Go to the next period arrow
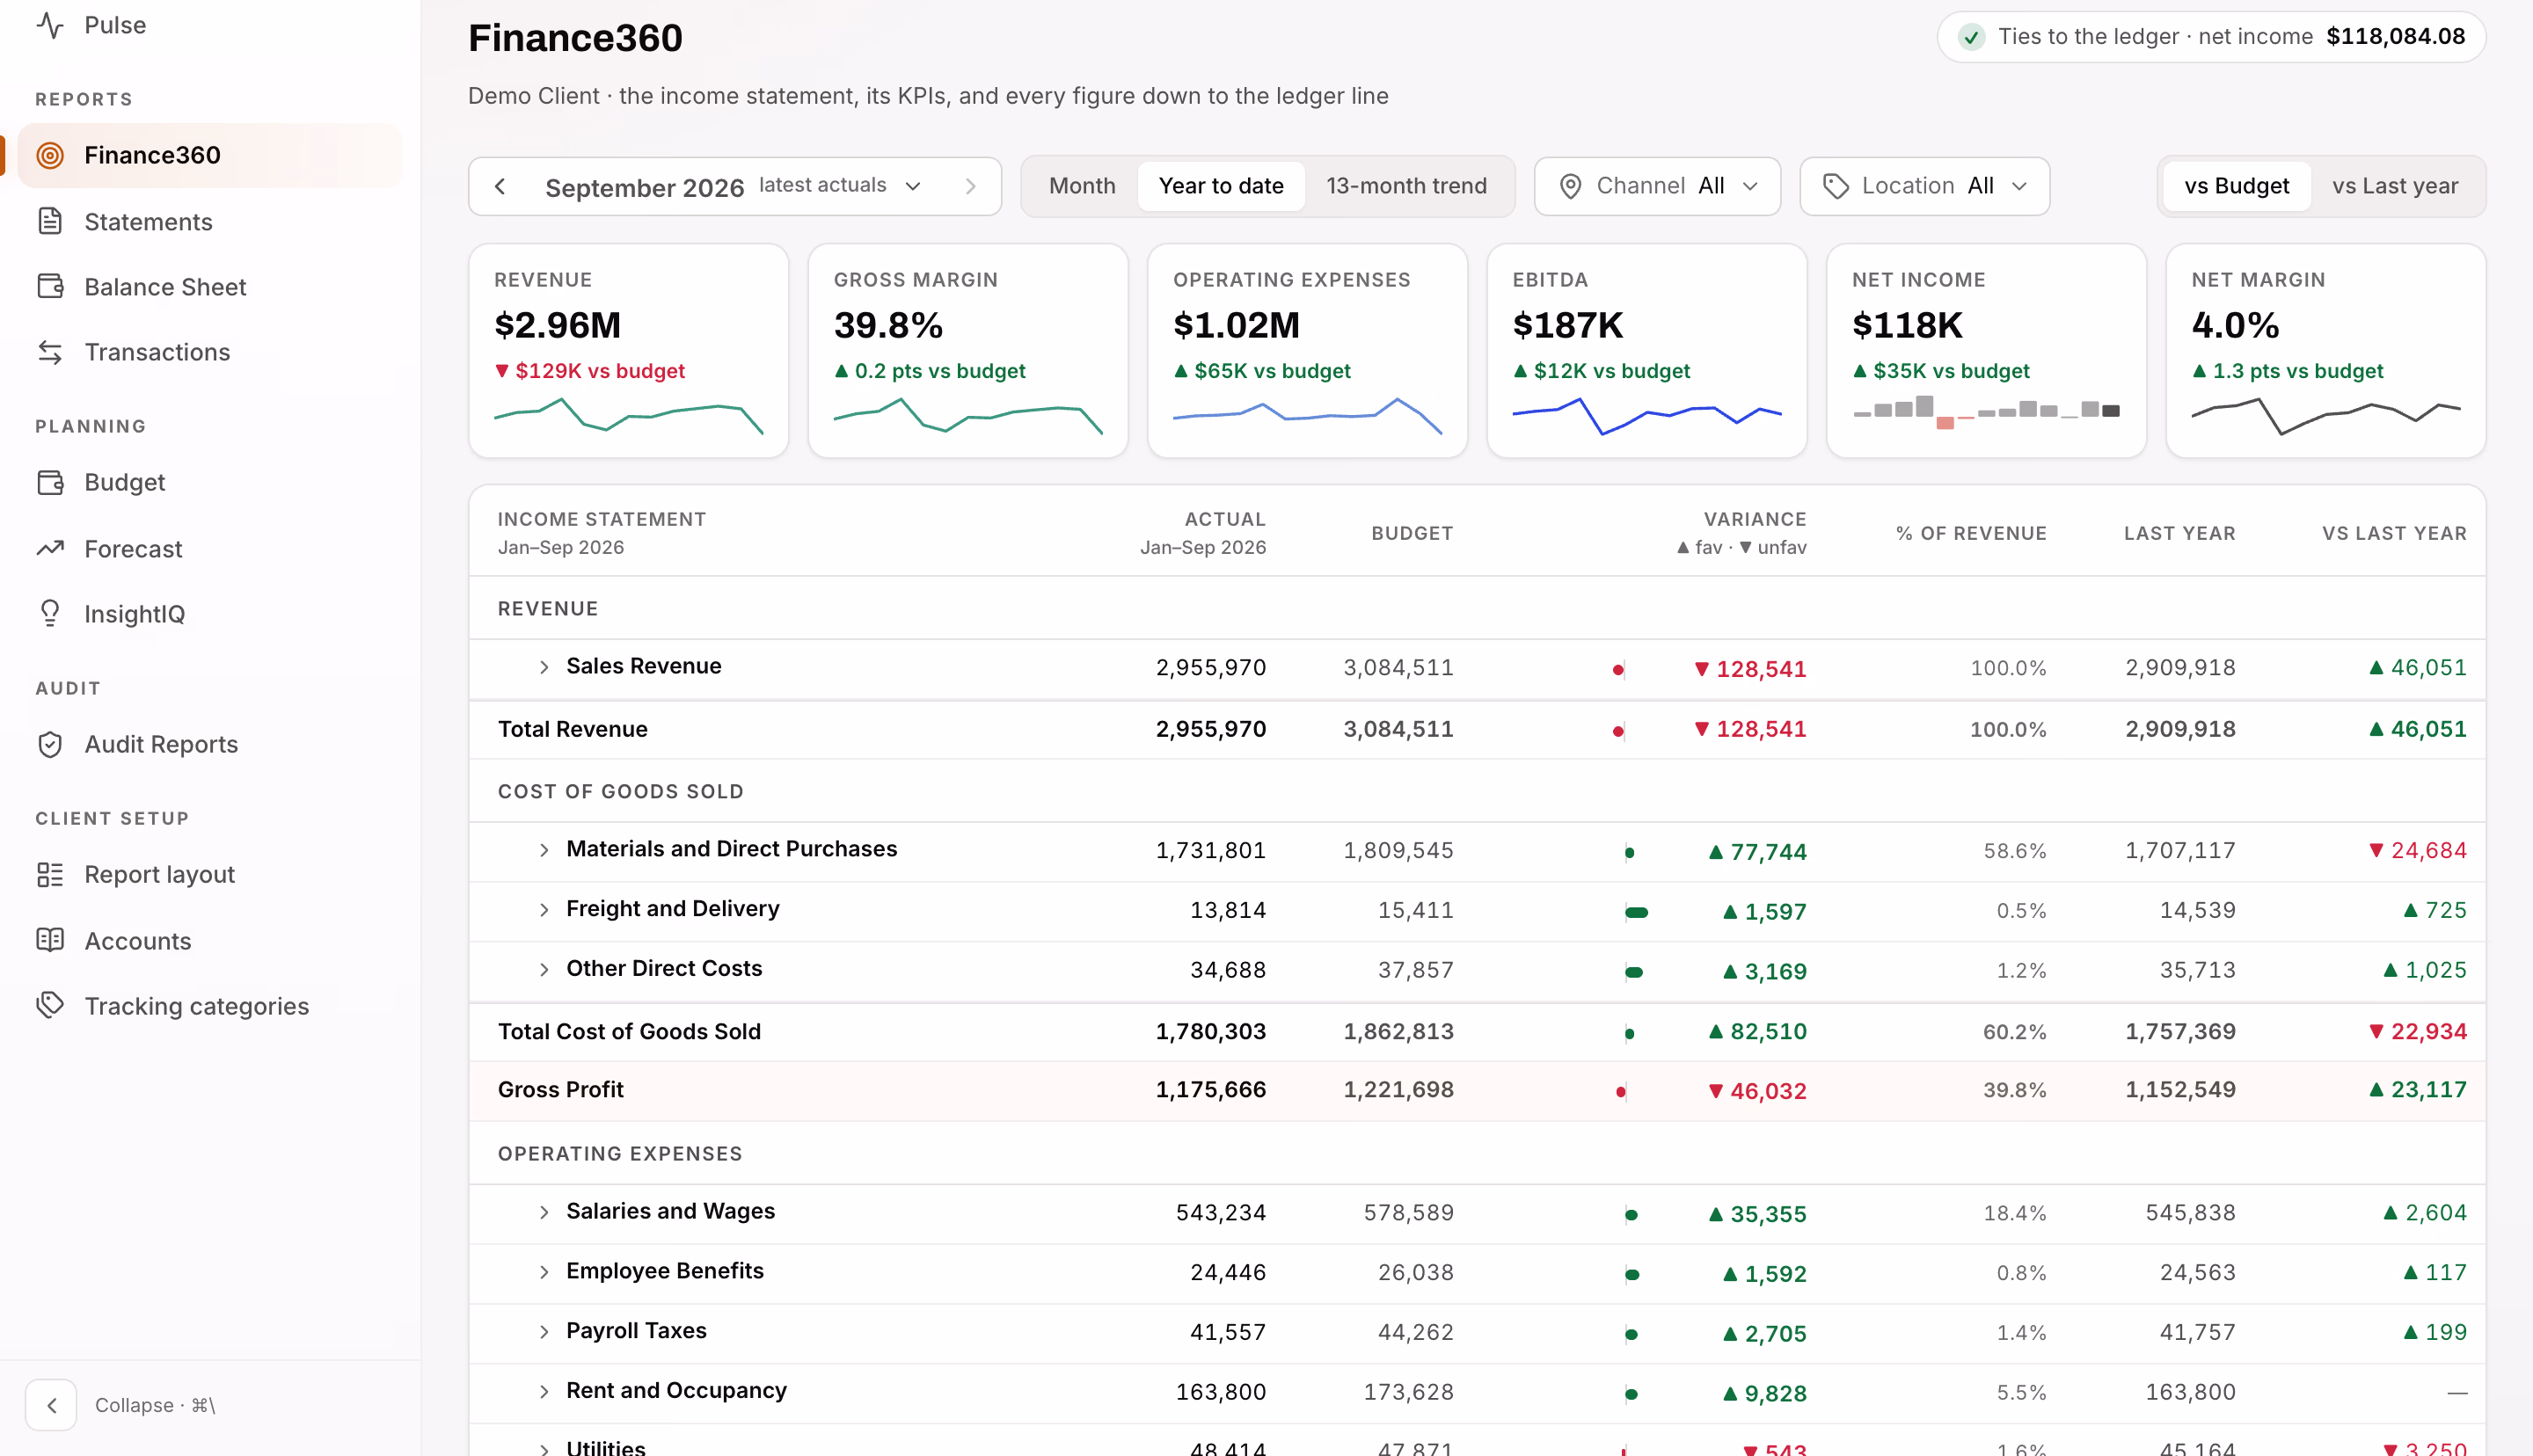Viewport: 2533px width, 1456px height. [970, 186]
